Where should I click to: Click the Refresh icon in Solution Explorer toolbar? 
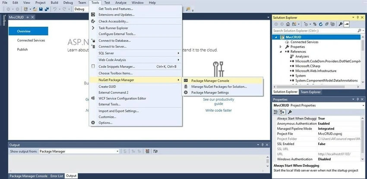coord(321,24)
